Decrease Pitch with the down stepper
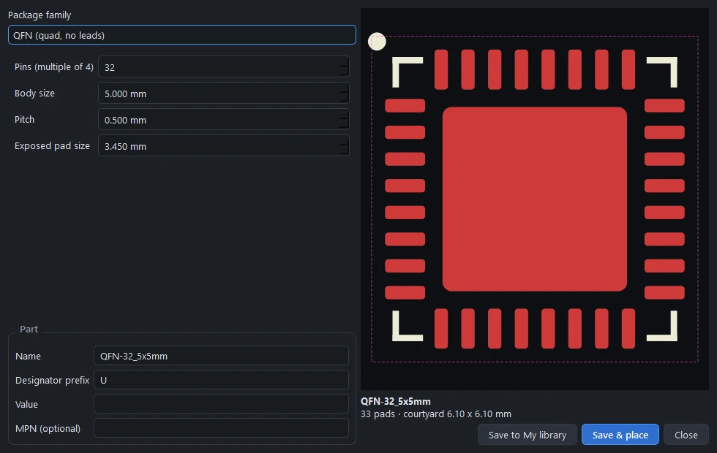 coord(343,125)
